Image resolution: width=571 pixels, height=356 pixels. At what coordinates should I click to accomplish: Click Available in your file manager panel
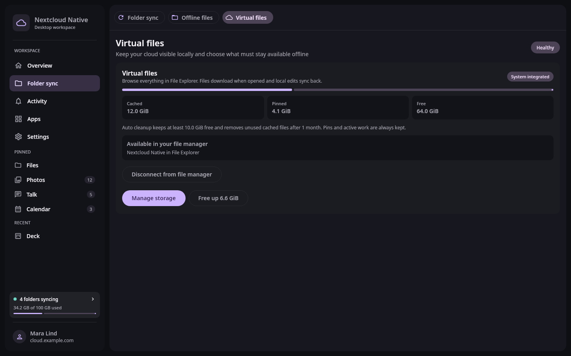pos(338,148)
